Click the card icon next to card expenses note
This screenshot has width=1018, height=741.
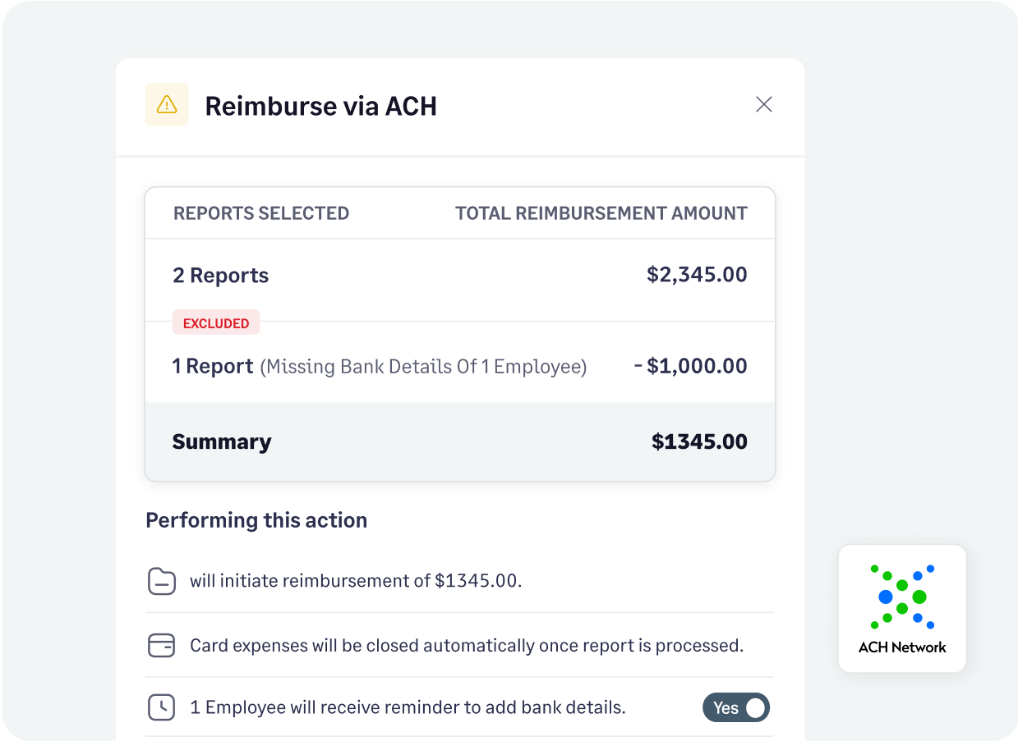[x=162, y=645]
